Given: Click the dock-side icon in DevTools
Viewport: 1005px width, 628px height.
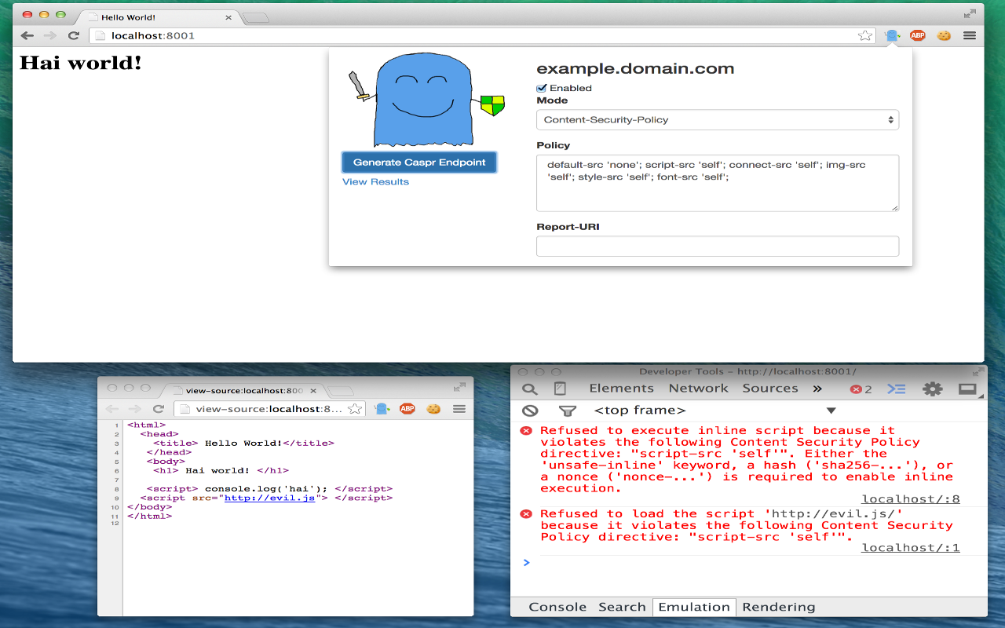Looking at the screenshot, I should click(967, 389).
